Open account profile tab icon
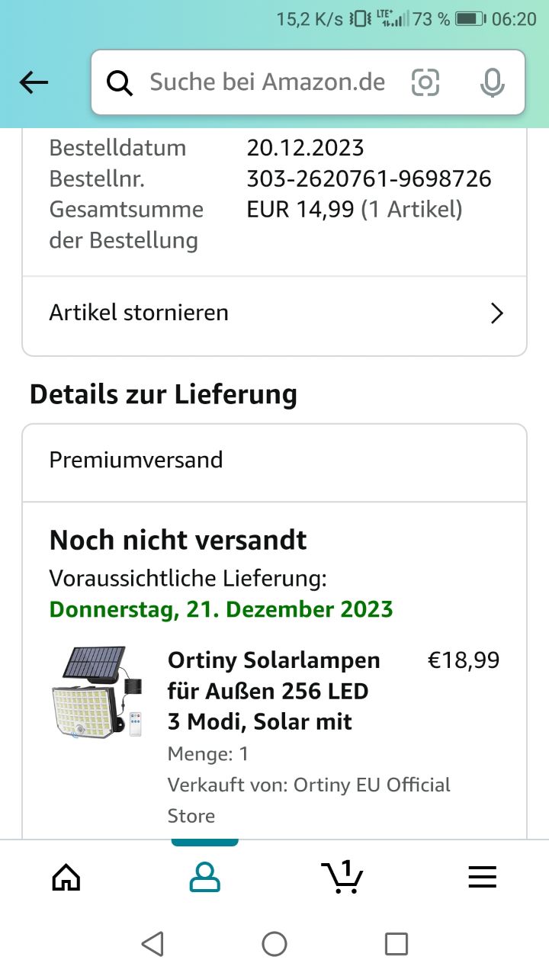The image size is (549, 976). tap(204, 878)
